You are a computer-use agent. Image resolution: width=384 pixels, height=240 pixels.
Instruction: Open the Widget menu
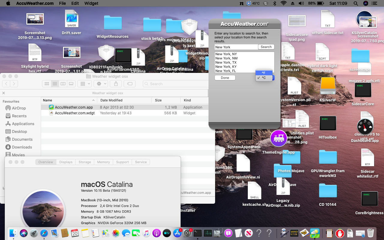coord(91,3)
